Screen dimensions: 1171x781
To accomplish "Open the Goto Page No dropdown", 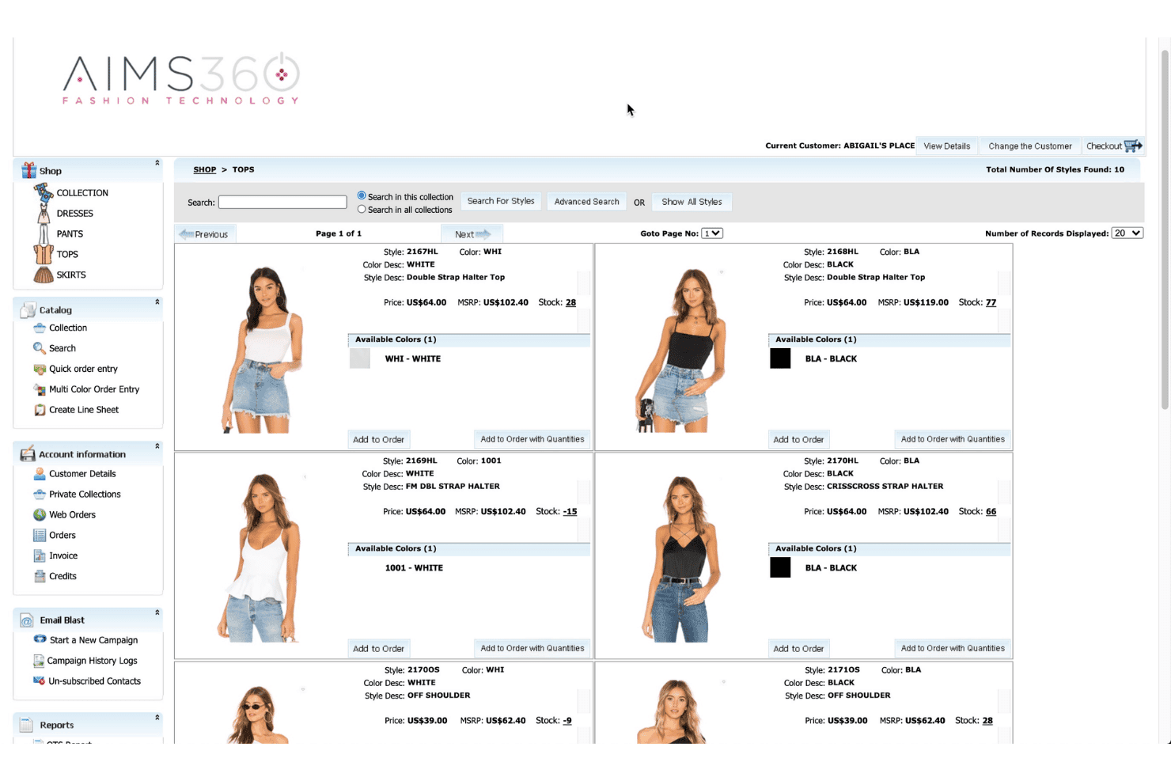I will pyautogui.click(x=712, y=233).
